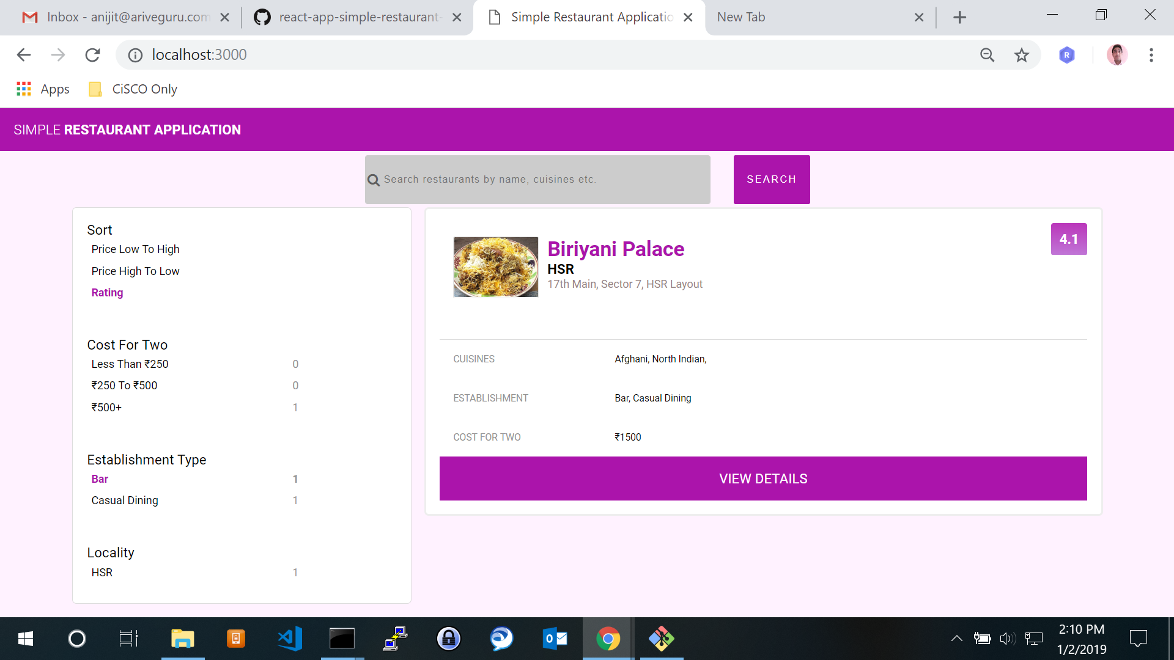
Task: Click the VIEW DETAILS button
Action: click(x=762, y=479)
